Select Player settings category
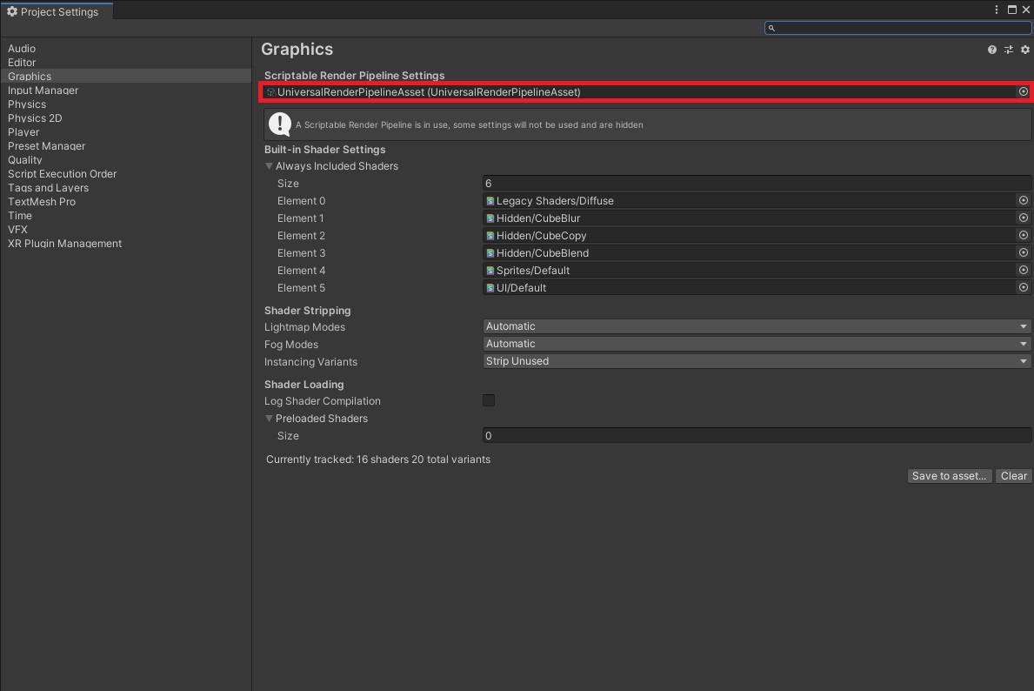 [125, 131]
